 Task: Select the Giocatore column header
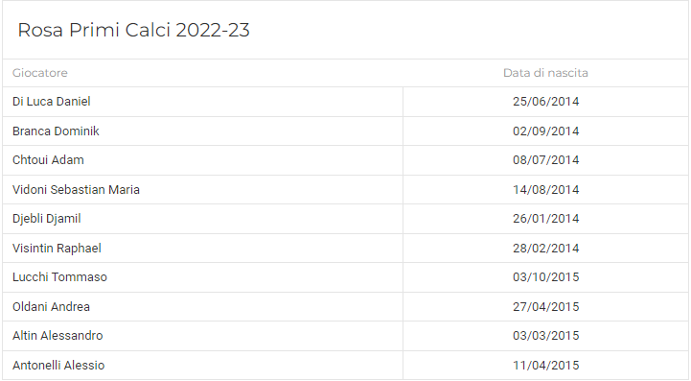[x=39, y=73]
